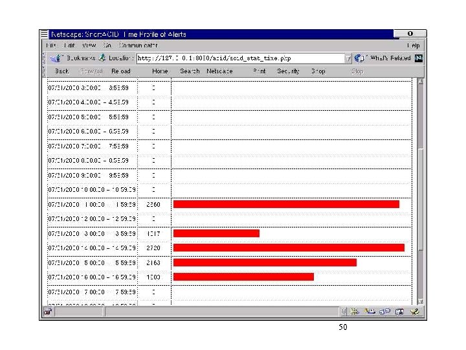Click the Forward toolbar button

91,71
